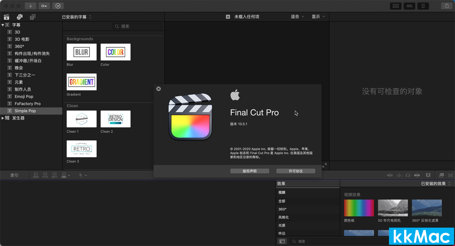Click the 版权声明 button
The image size is (455, 246).
pos(250,171)
